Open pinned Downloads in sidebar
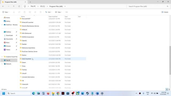Screen dimensions: 171x96 9,35
